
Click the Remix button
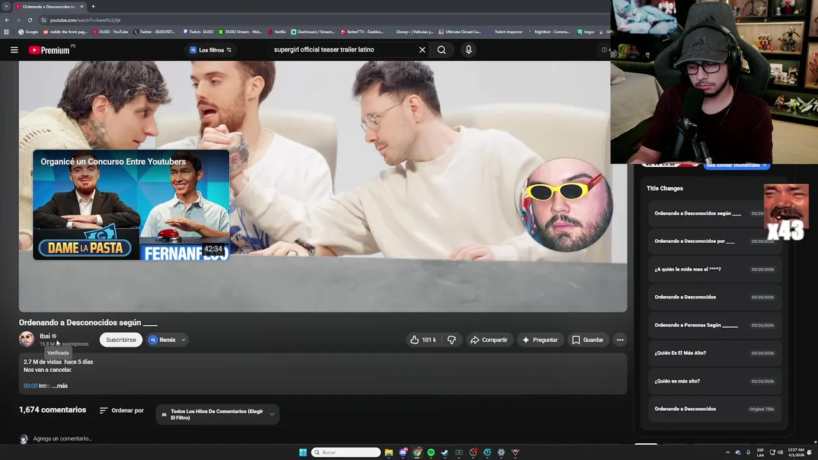pos(162,340)
